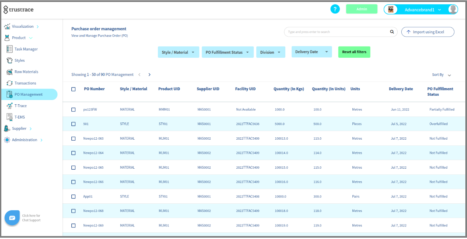Image resolution: width=467 pixels, height=239 pixels.
Task: Expand the Advancebrand1 account menu
Action: [x=440, y=10]
